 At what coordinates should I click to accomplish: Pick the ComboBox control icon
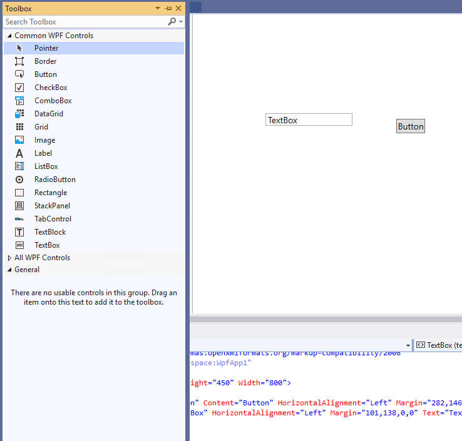[x=19, y=101]
